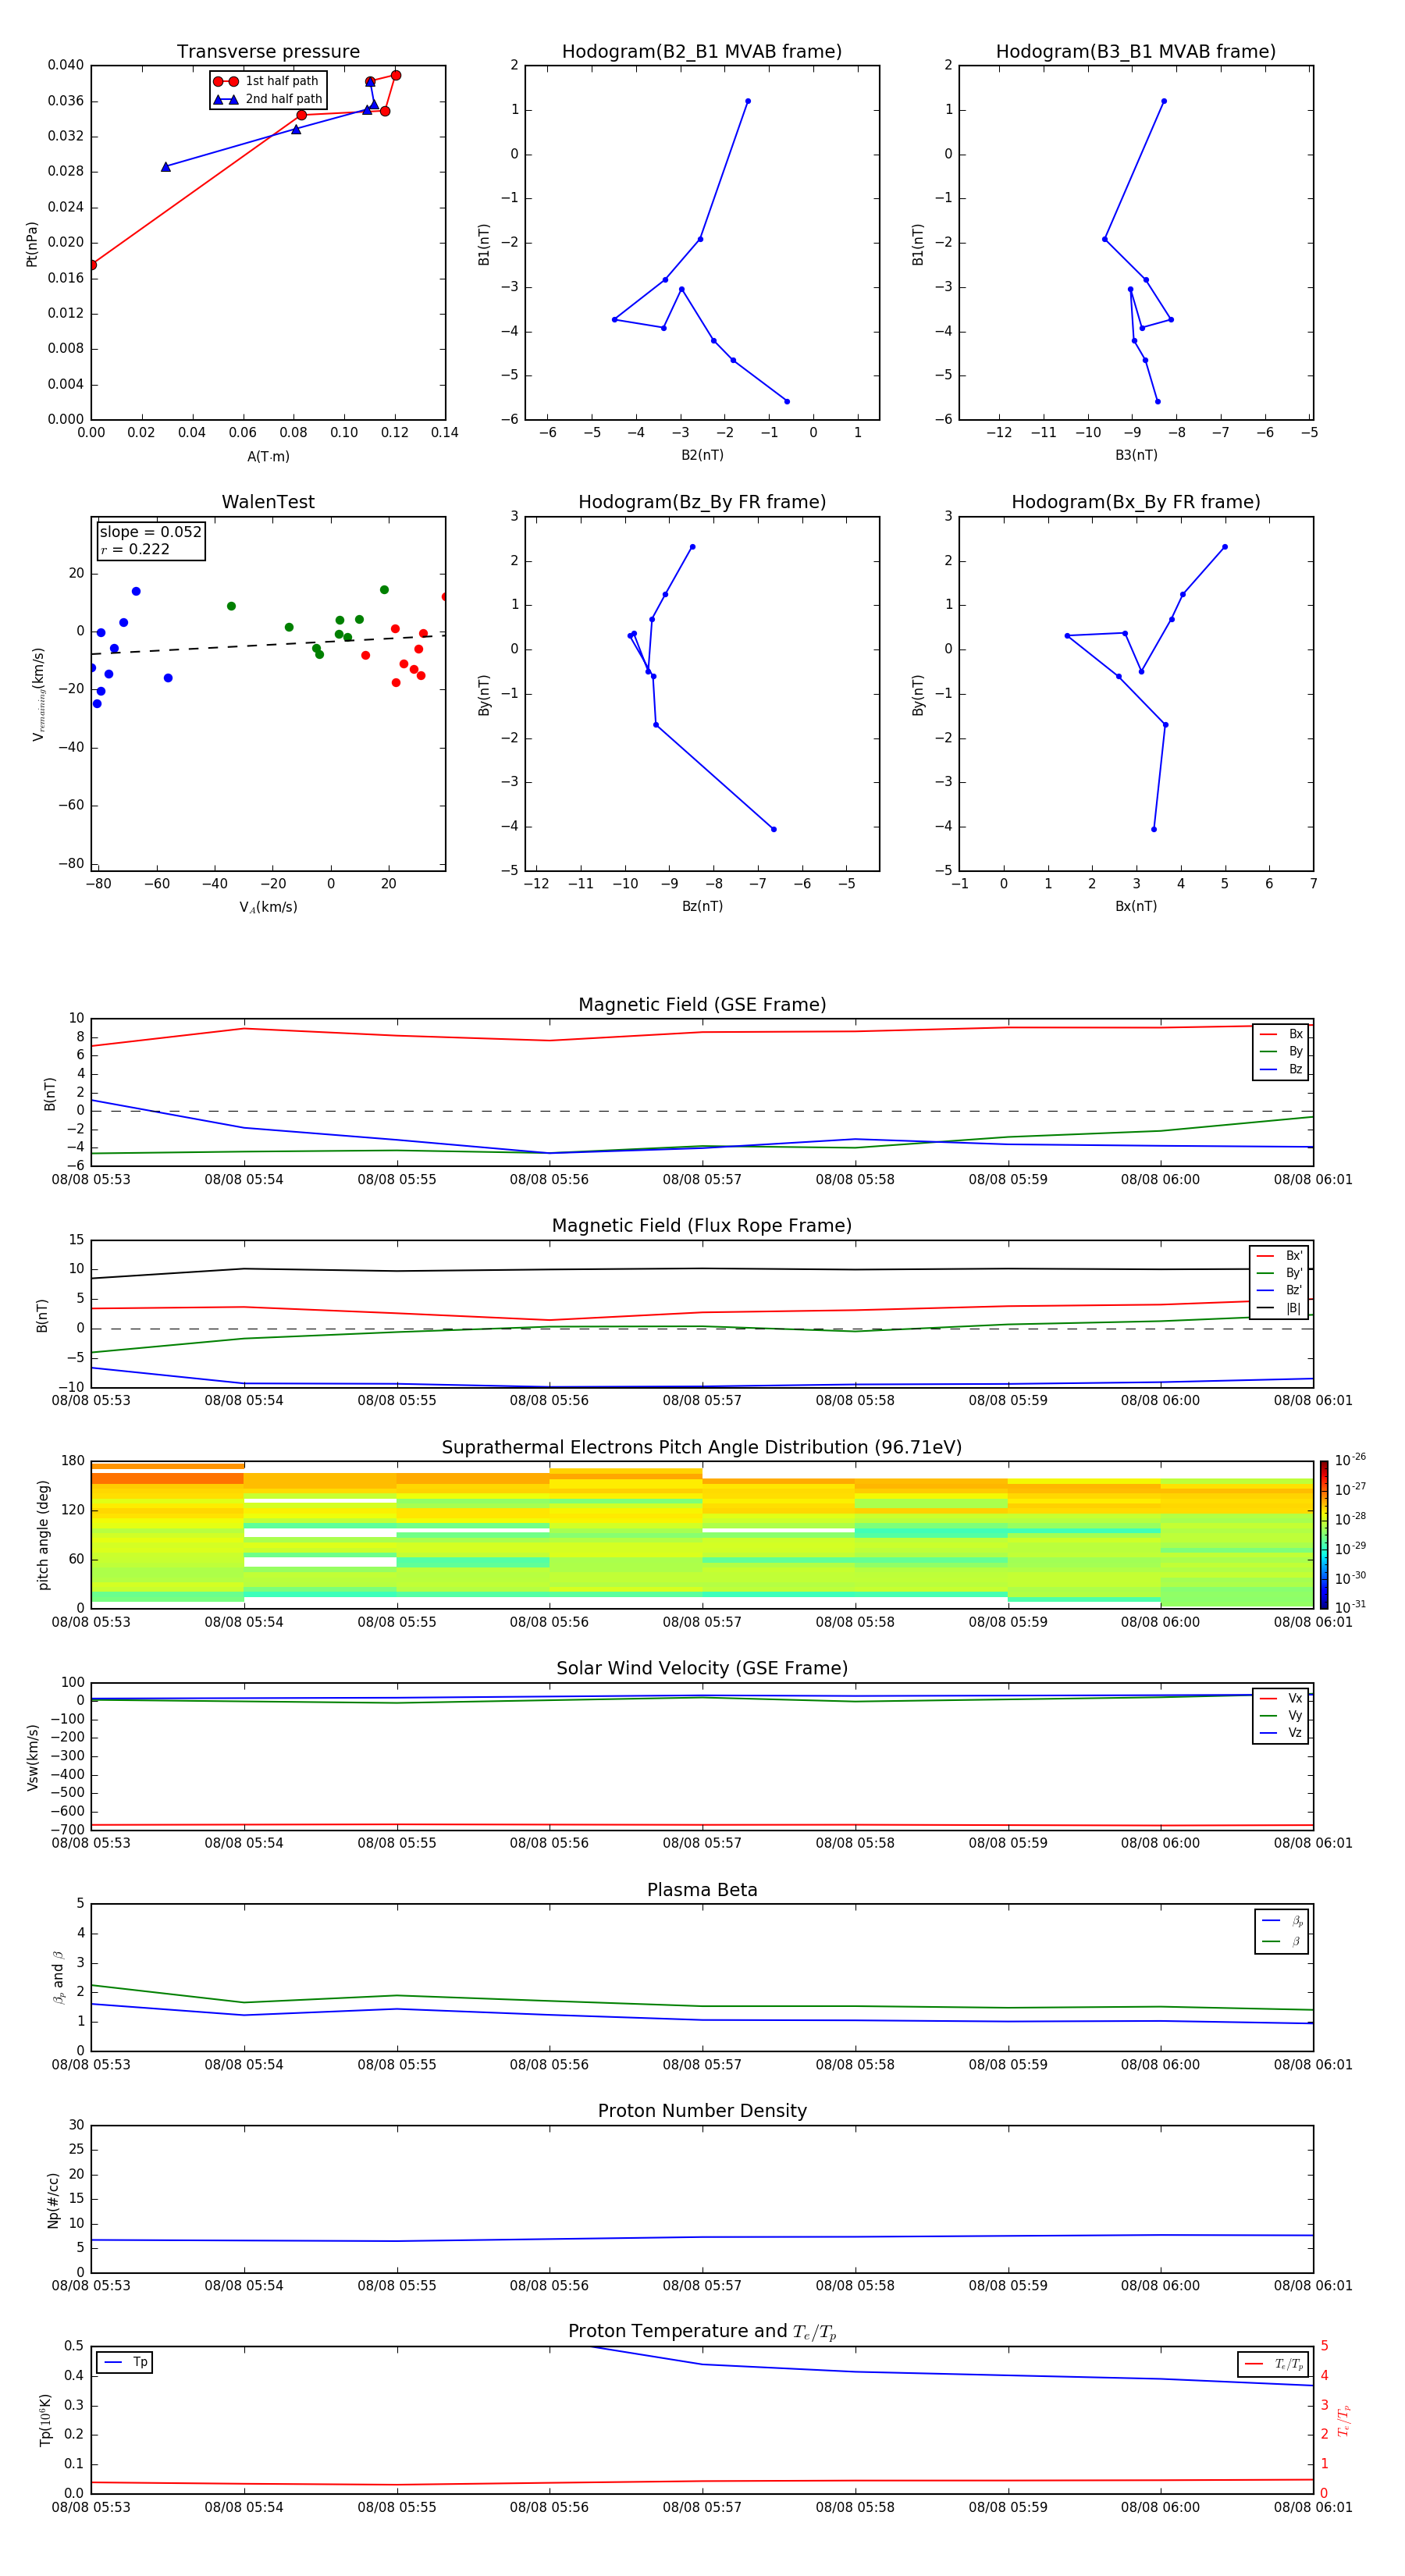Screen dimensions: 1405x2576
Task: Click the 'r = 0.222' annotation
Action: click(135, 549)
